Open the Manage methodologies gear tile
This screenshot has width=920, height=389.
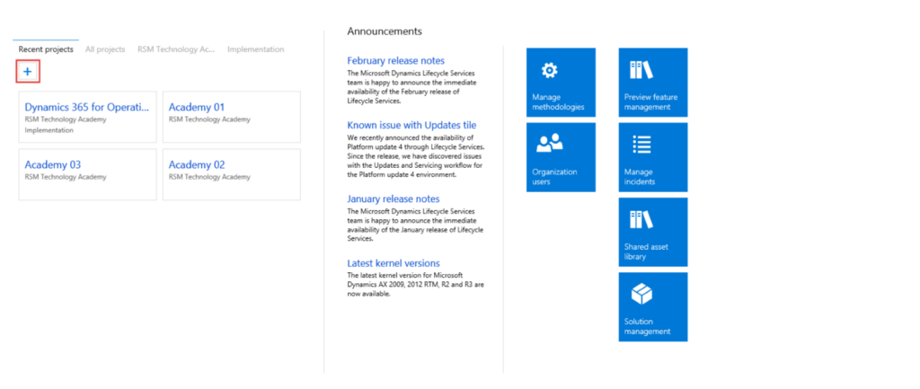click(561, 83)
